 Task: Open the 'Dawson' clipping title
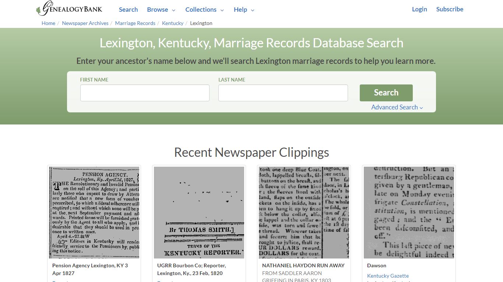click(x=377, y=265)
